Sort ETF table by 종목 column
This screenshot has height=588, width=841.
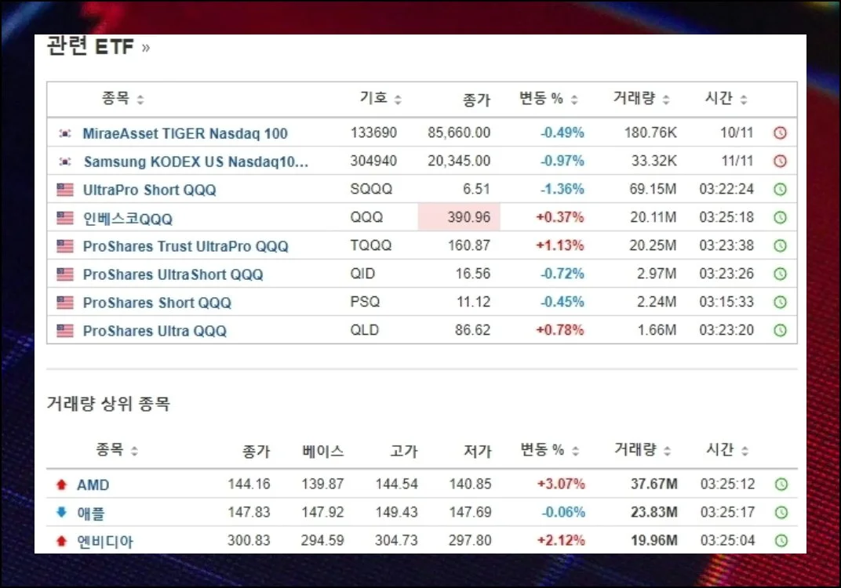122,99
